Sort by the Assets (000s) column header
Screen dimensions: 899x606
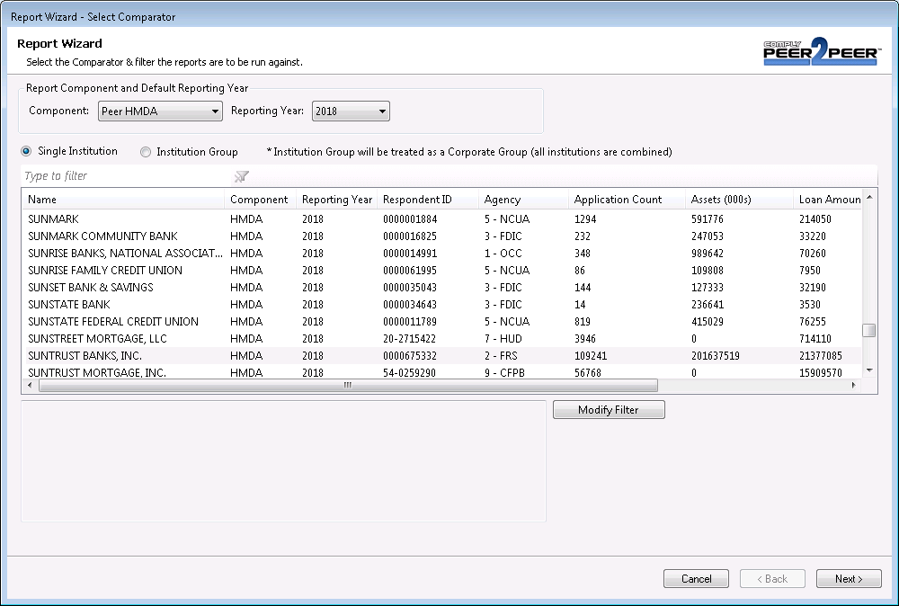pos(739,200)
